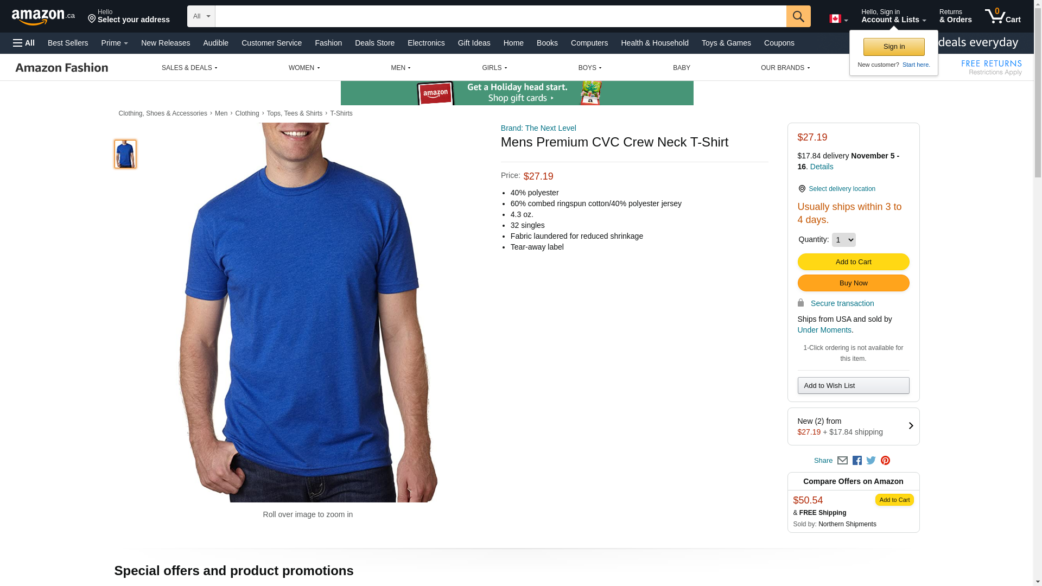Screen dimensions: 1042x586
Task: Click the yellow Add to Cart button
Action: 853,262
